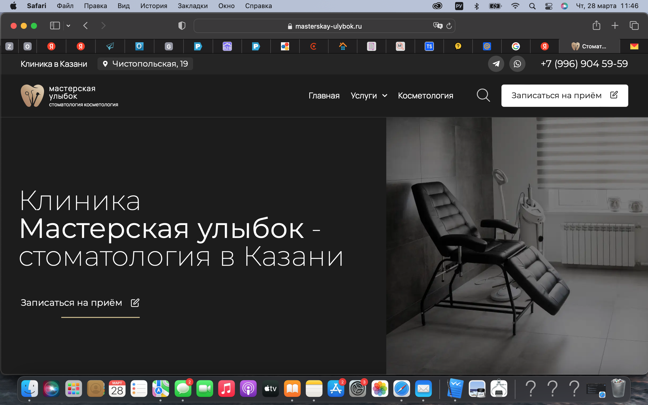Switch to the Стомат... active tab
Viewport: 648px width, 405px height.
[589, 46]
